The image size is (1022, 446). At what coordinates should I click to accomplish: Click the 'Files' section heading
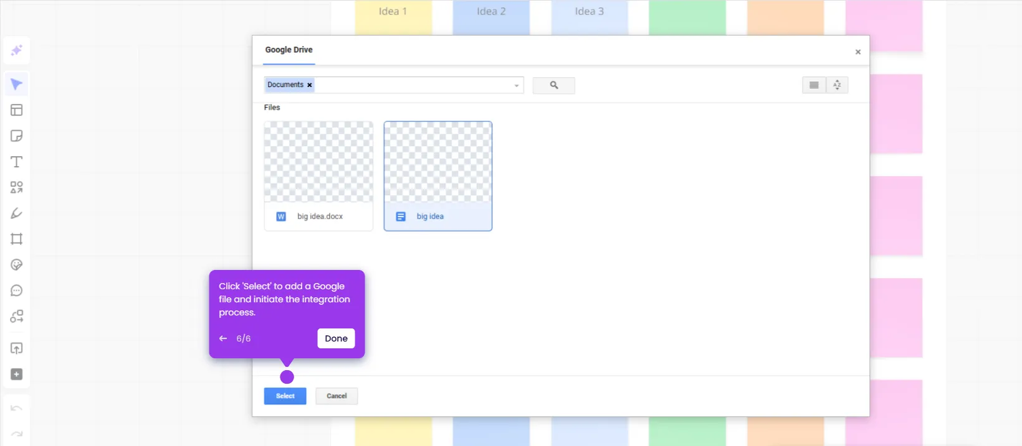click(272, 108)
